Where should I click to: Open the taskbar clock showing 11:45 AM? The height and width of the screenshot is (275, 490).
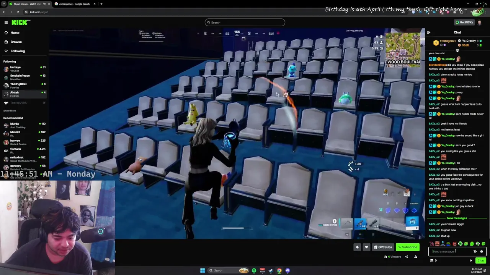tap(477, 270)
